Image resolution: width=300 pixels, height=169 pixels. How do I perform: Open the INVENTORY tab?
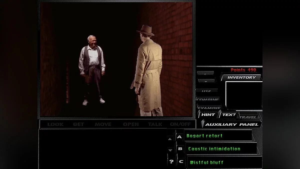point(241,77)
